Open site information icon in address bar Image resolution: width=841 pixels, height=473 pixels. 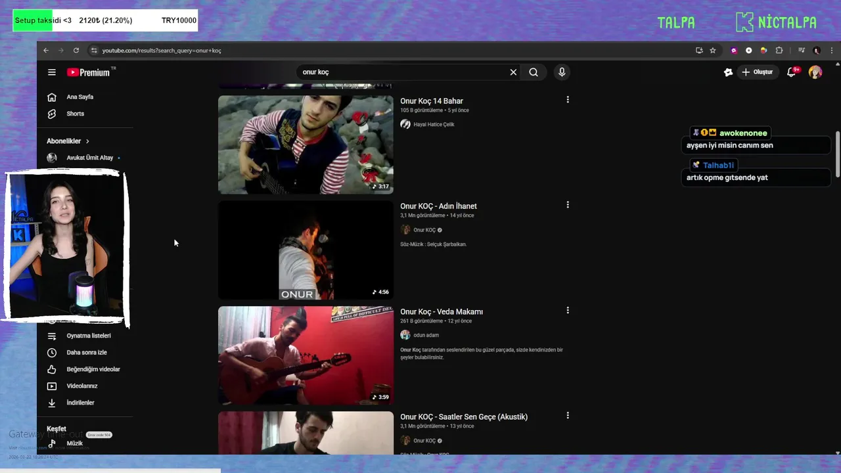point(94,51)
